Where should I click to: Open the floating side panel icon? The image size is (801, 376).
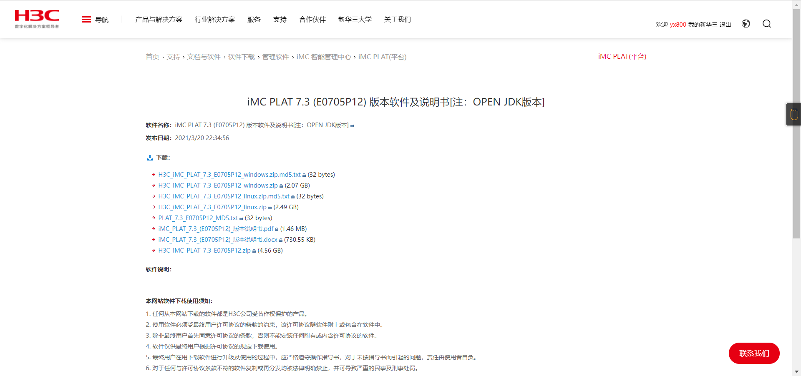794,114
